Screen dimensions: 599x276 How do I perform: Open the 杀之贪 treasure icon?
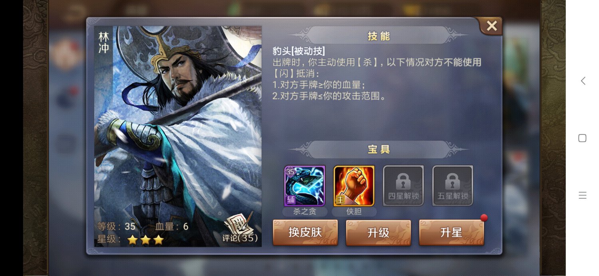tap(305, 186)
